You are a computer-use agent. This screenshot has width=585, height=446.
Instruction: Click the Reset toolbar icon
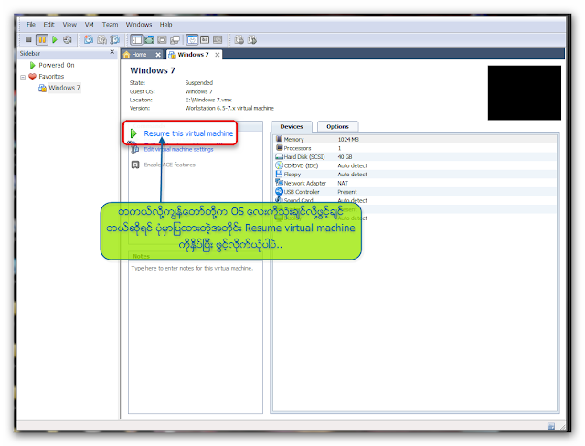click(67, 39)
